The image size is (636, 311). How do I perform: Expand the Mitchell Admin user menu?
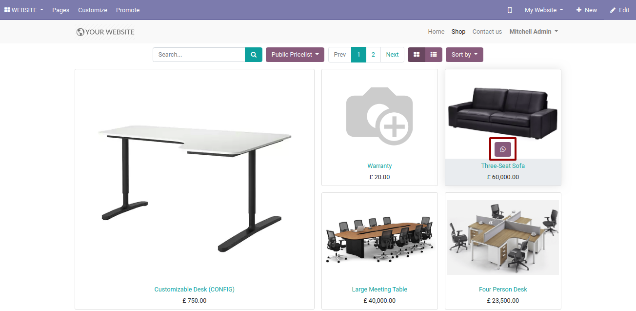click(534, 32)
